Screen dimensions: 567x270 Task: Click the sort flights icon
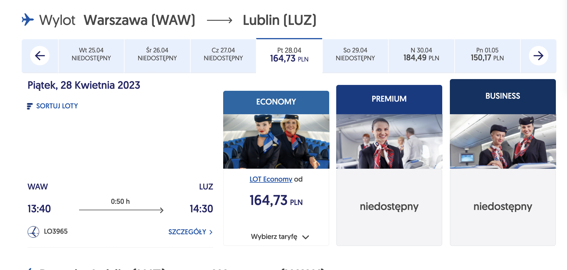[x=30, y=106]
